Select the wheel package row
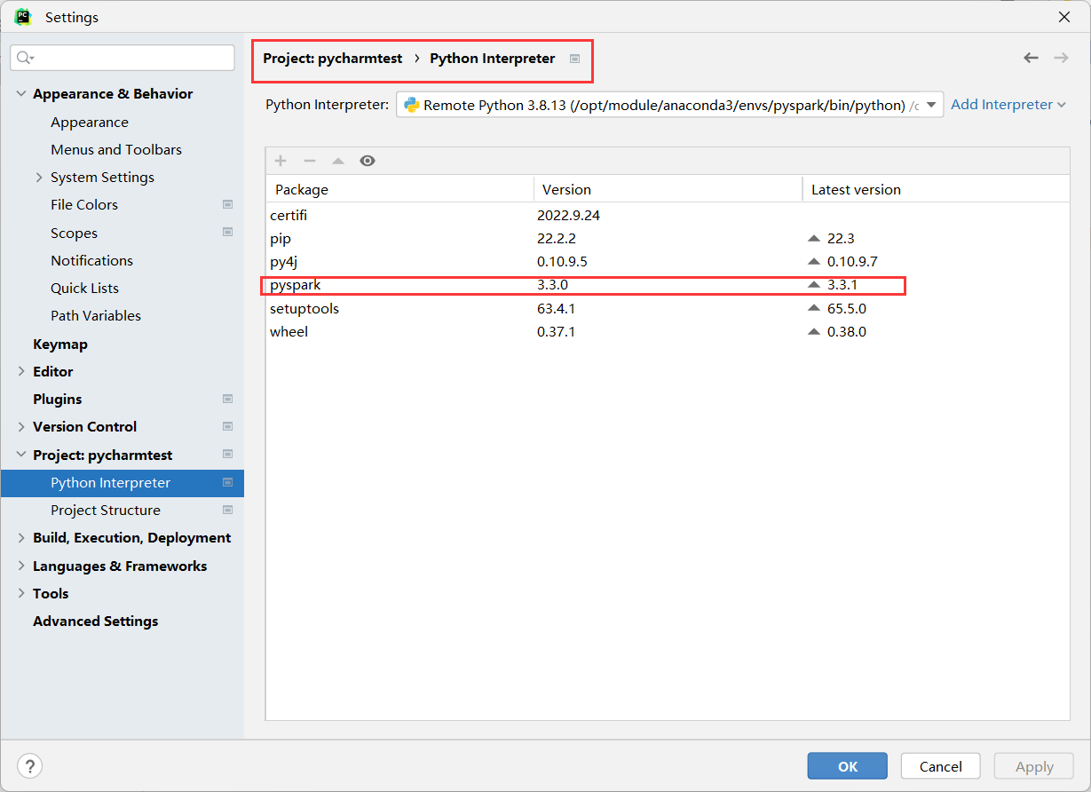This screenshot has width=1091, height=792. 668,332
